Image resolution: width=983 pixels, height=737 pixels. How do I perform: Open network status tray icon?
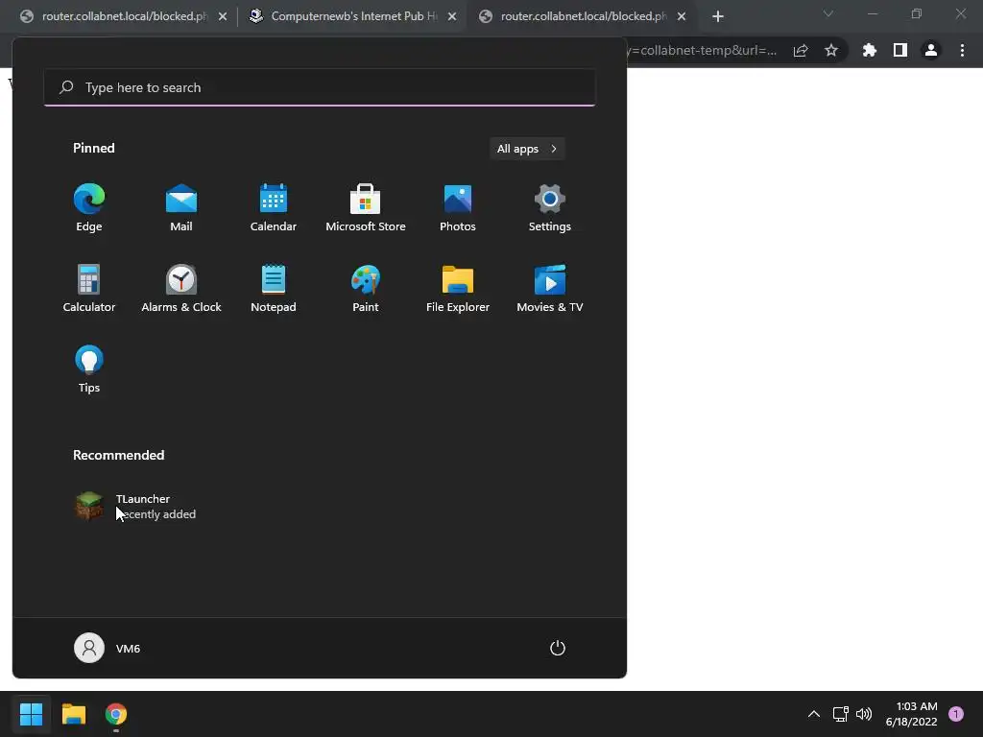840,714
